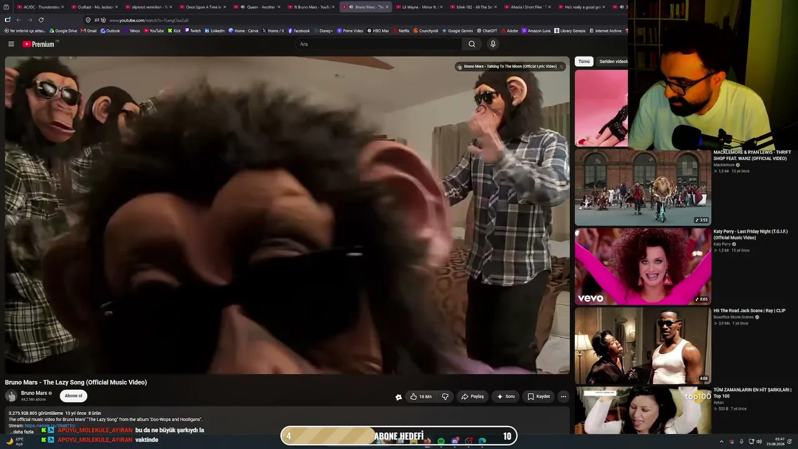This screenshot has height=449, width=798.
Task: Open the Top 100 hit şarkıları thumbnail
Action: (643, 410)
